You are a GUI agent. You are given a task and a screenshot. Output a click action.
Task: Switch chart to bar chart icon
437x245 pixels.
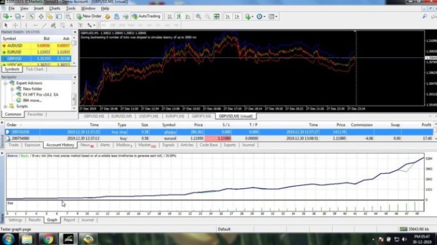click(169, 16)
